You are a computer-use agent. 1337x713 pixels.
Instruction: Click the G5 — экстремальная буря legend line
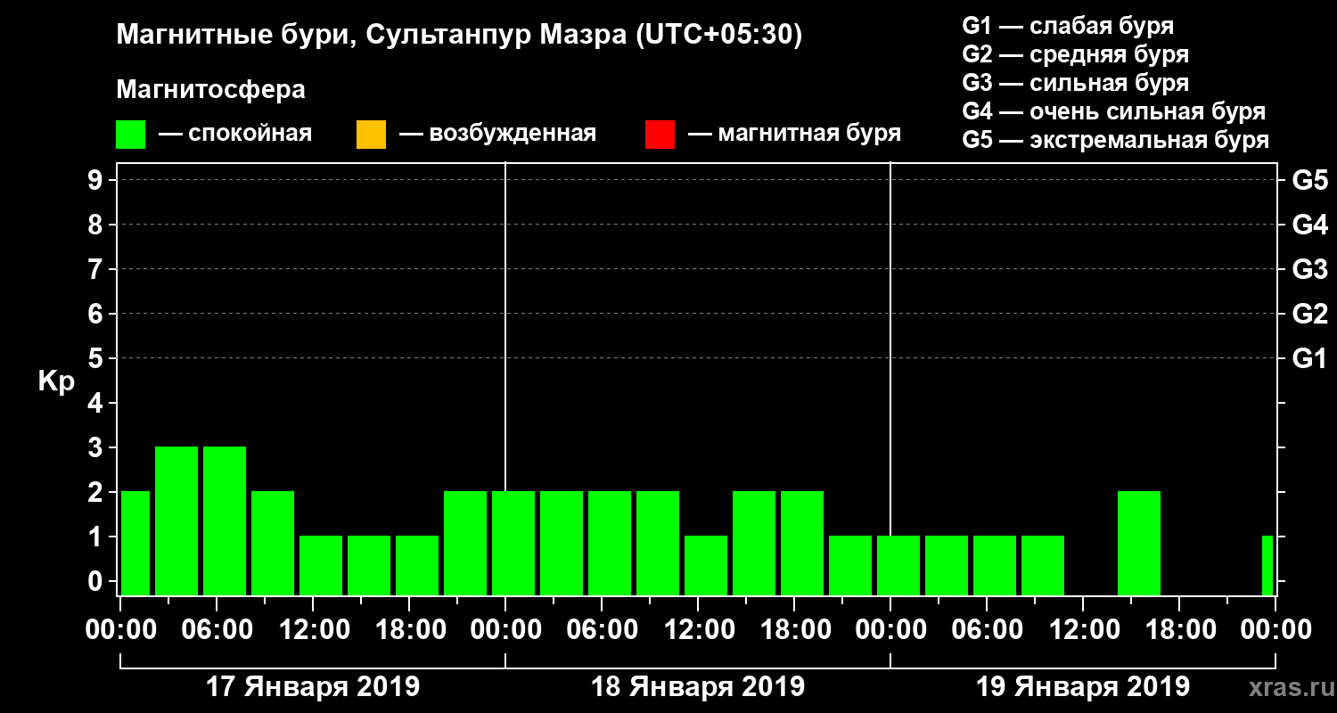[1116, 141]
